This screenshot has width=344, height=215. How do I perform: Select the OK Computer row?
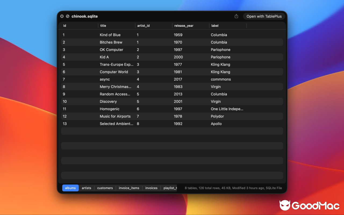[x=111, y=49]
